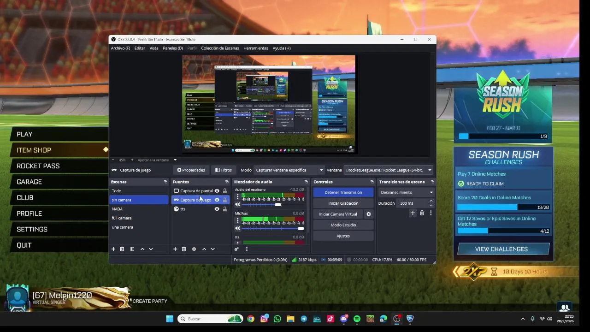Toggle lock on tts source

coord(225,209)
